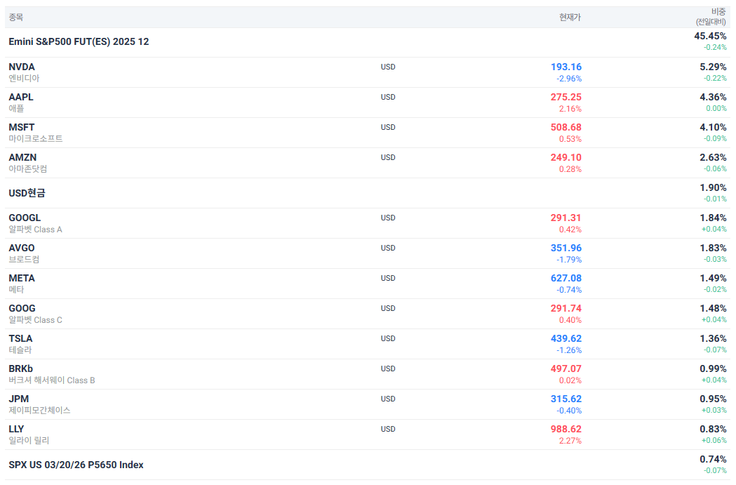Click META weight 1.49%
Screen dimensions: 736x485
coord(713,278)
